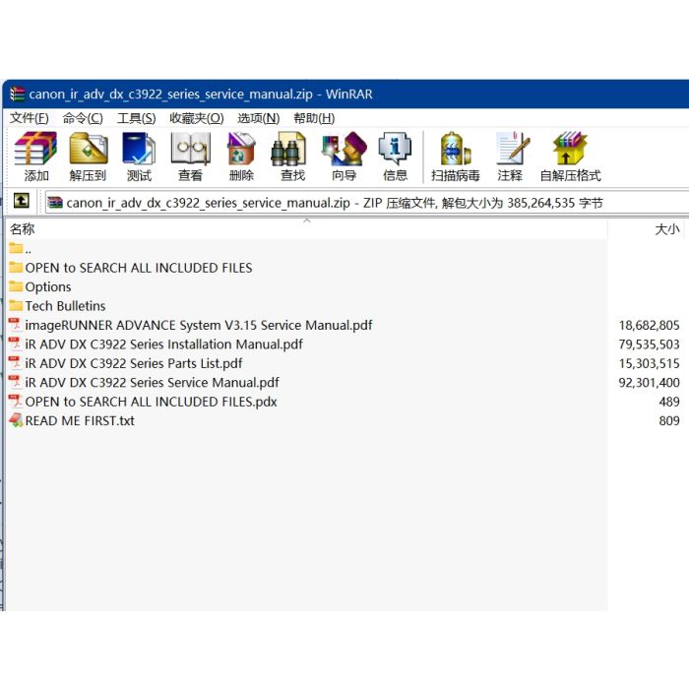
Task: Open the Favorites (收藏夹) menu
Action: [x=197, y=118]
